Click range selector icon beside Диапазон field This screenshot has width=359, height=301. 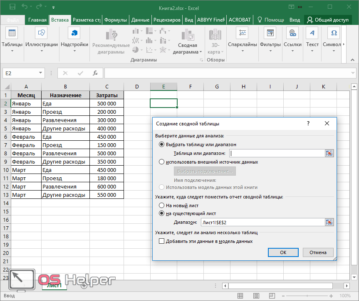click(329, 222)
